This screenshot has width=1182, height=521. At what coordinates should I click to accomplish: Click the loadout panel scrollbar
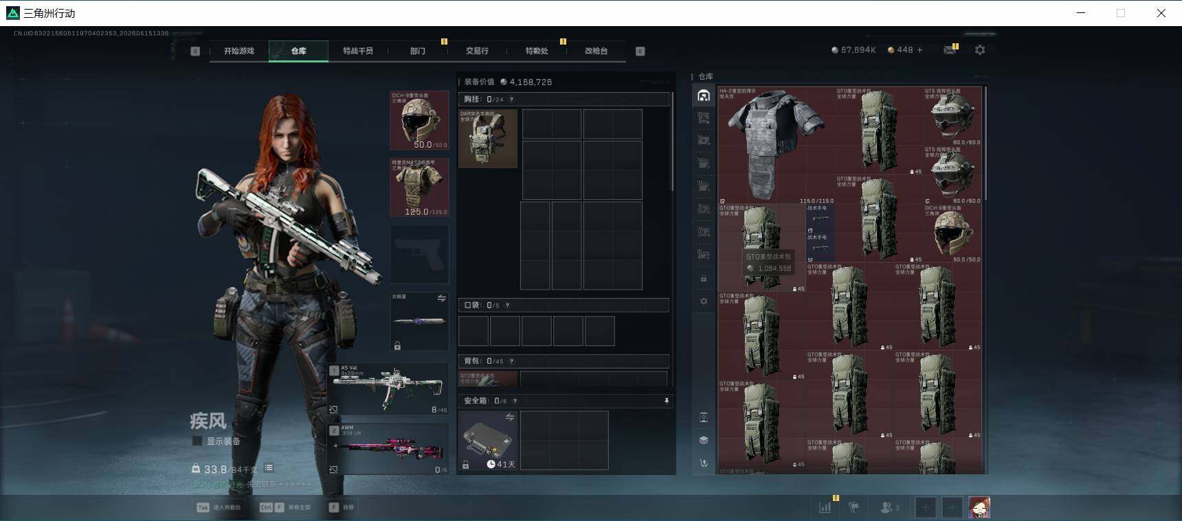[672, 141]
